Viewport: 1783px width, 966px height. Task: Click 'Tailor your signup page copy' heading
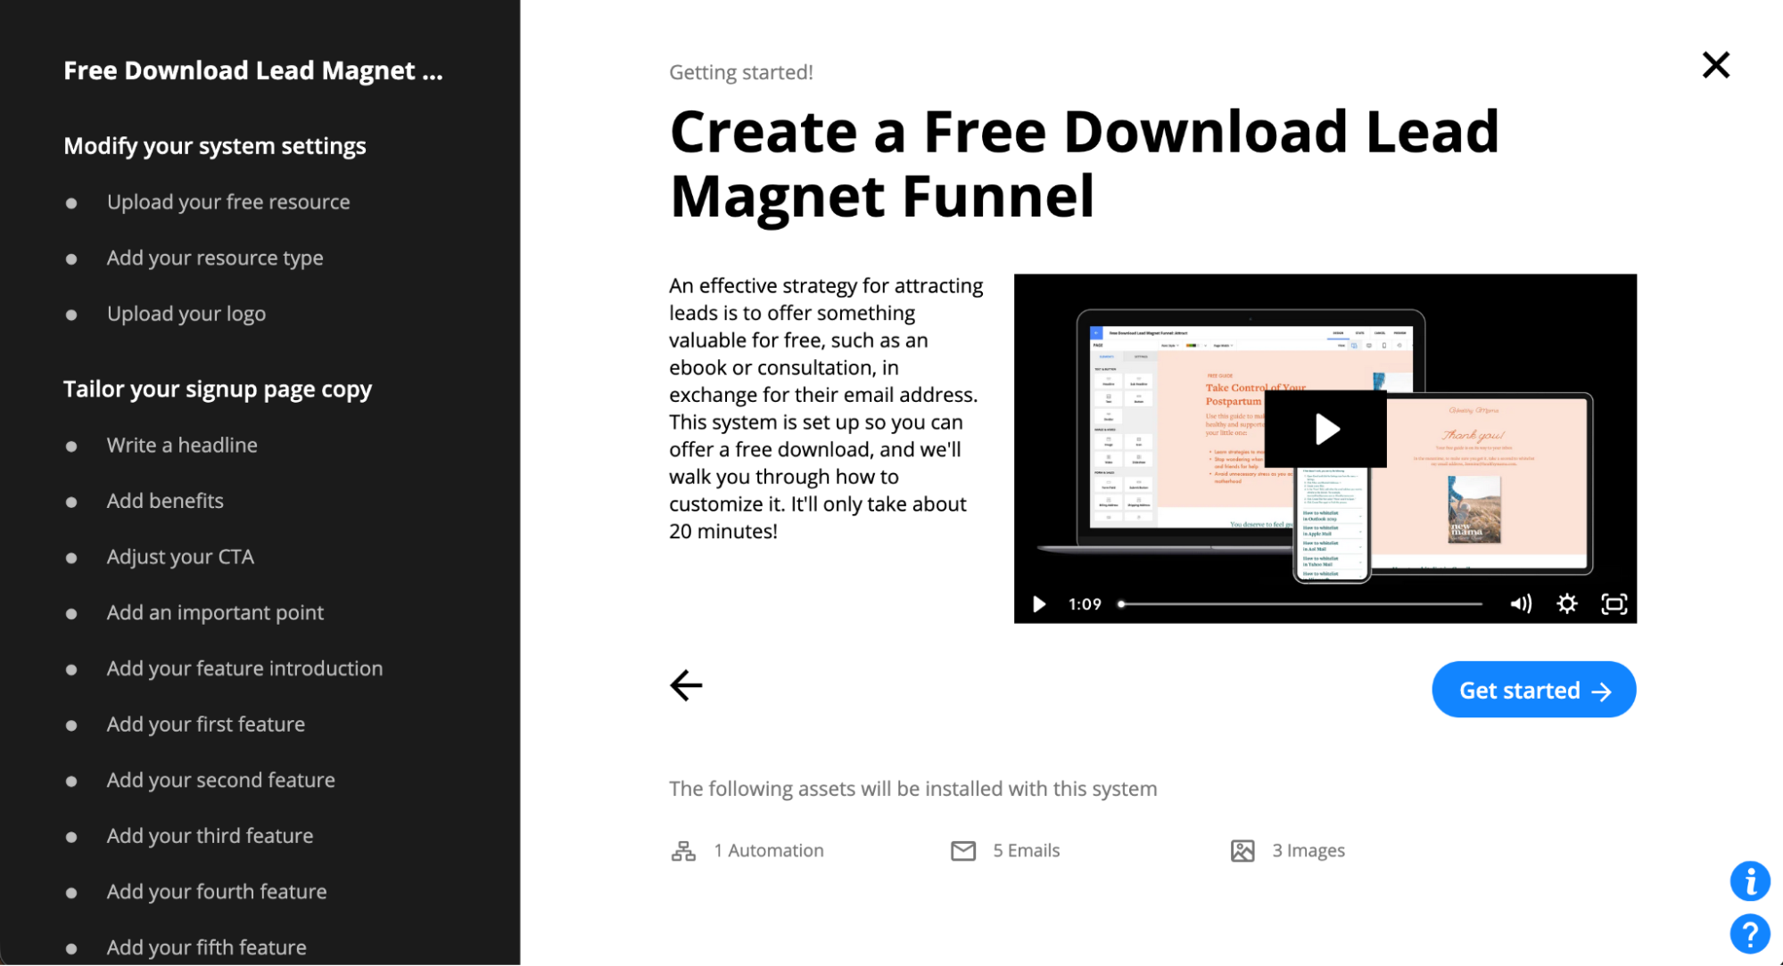tap(218, 389)
